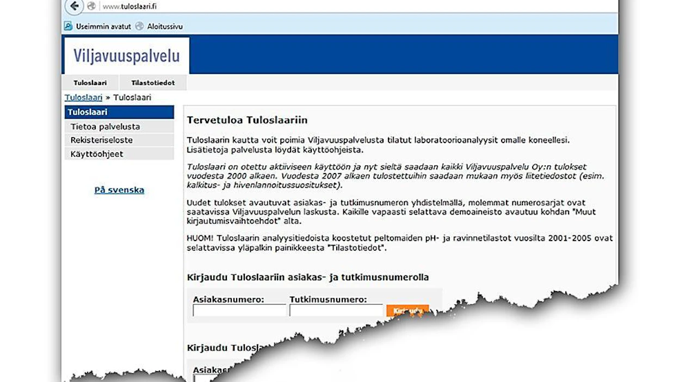The height and width of the screenshot is (382, 679).
Task: Click the browser back arrow button
Action: coord(74,6)
